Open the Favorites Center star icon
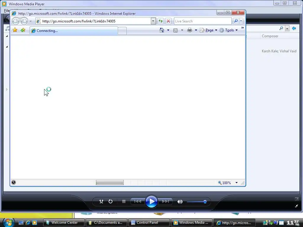 pyautogui.click(x=15, y=30)
